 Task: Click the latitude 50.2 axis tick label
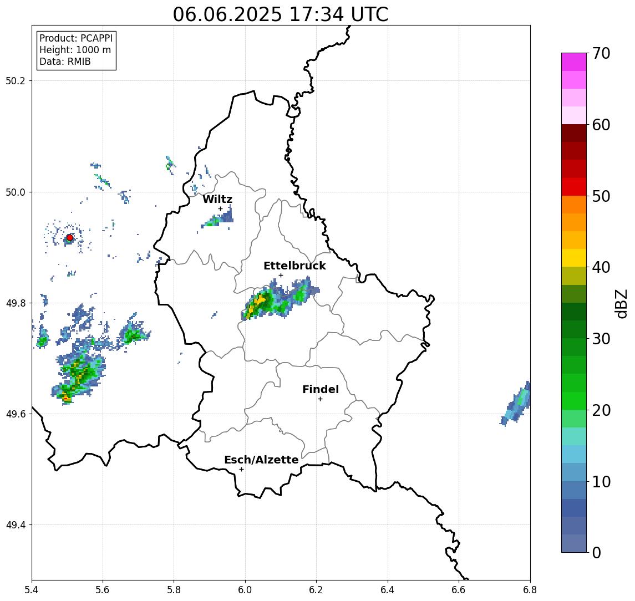(x=16, y=80)
